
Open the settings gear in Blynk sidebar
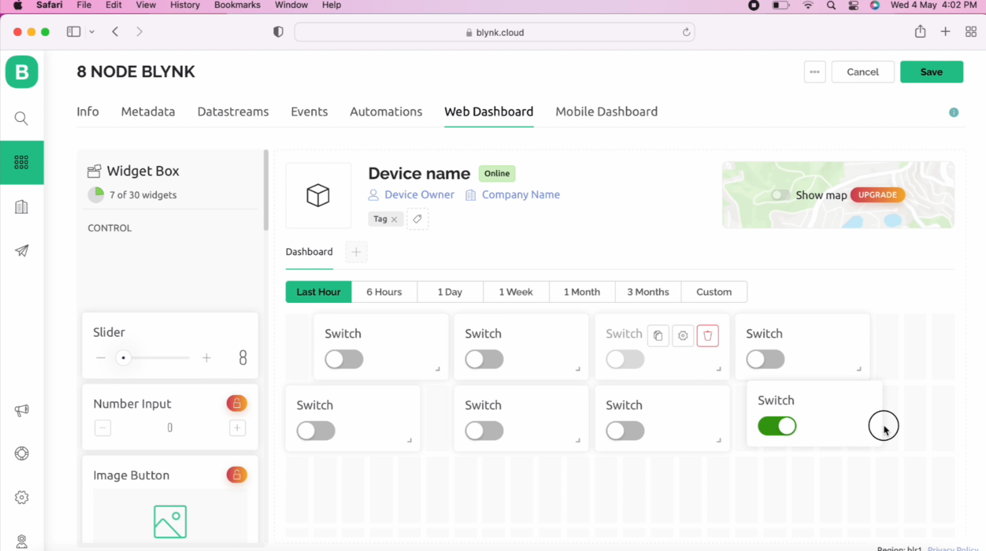pyautogui.click(x=22, y=497)
